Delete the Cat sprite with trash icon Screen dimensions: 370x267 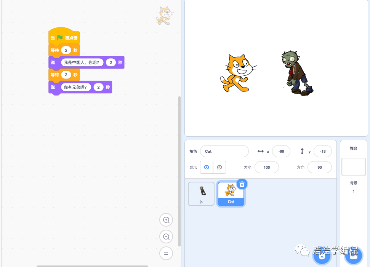click(242, 184)
